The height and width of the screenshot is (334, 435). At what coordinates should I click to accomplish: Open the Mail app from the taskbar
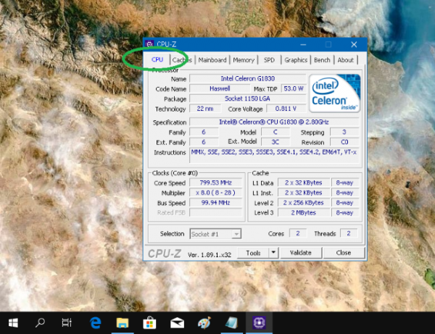point(177,323)
